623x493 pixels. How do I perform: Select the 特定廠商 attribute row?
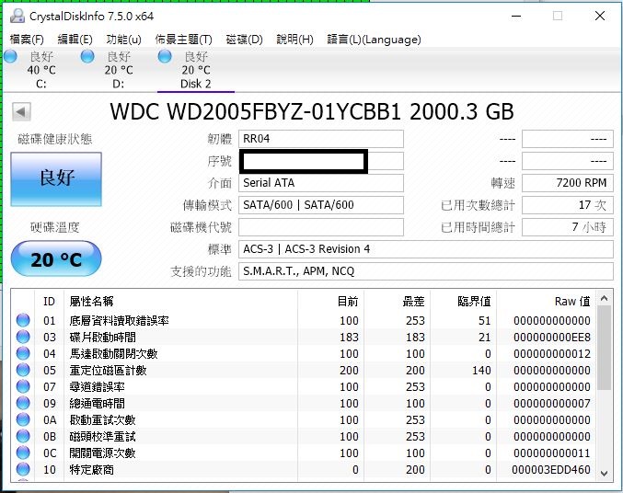(x=305, y=470)
